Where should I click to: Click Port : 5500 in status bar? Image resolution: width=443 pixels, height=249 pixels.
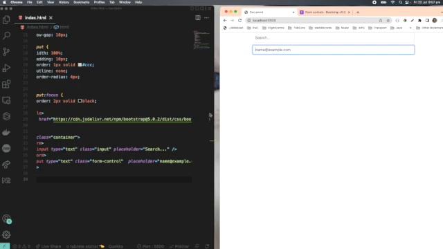(150, 246)
